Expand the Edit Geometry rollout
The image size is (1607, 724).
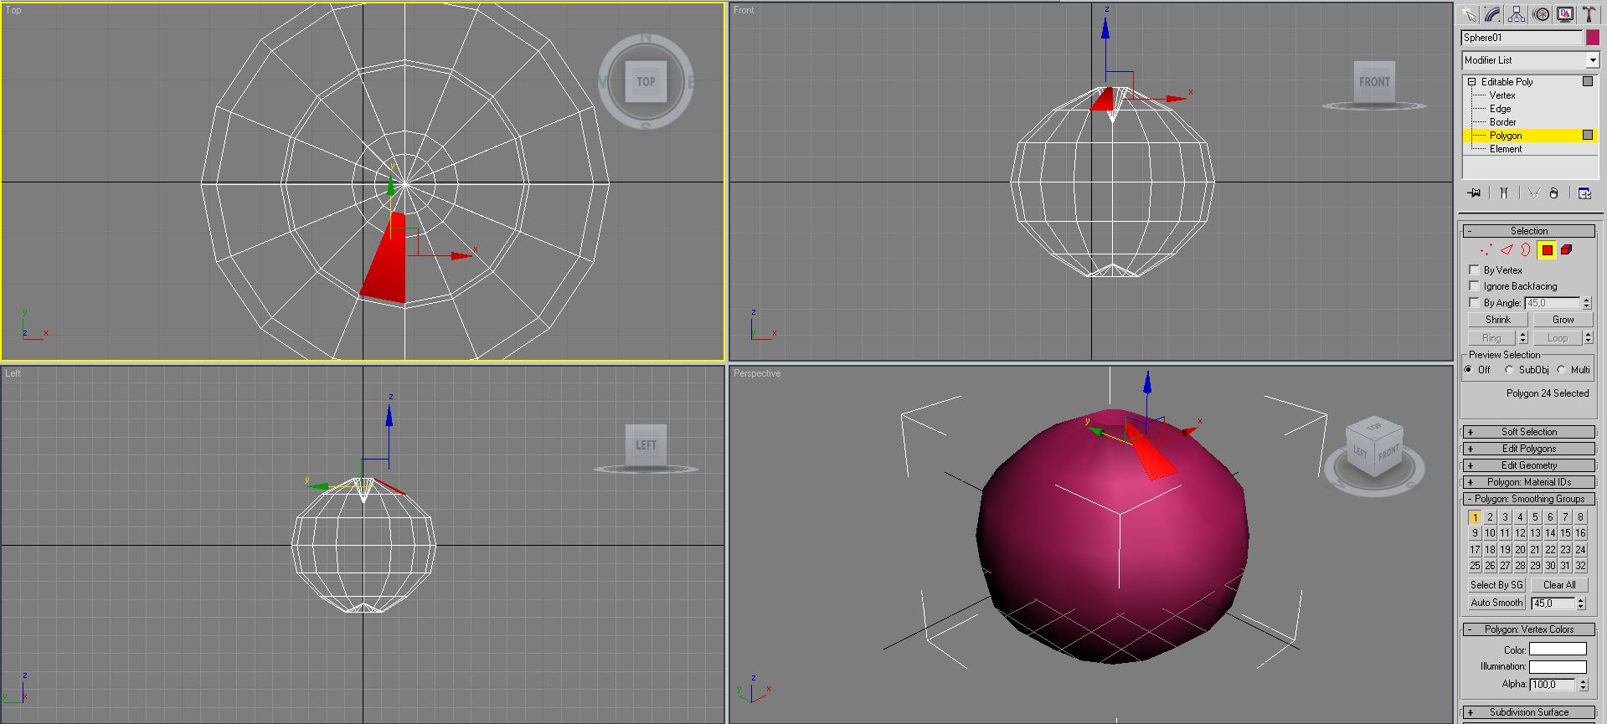pos(1528,465)
